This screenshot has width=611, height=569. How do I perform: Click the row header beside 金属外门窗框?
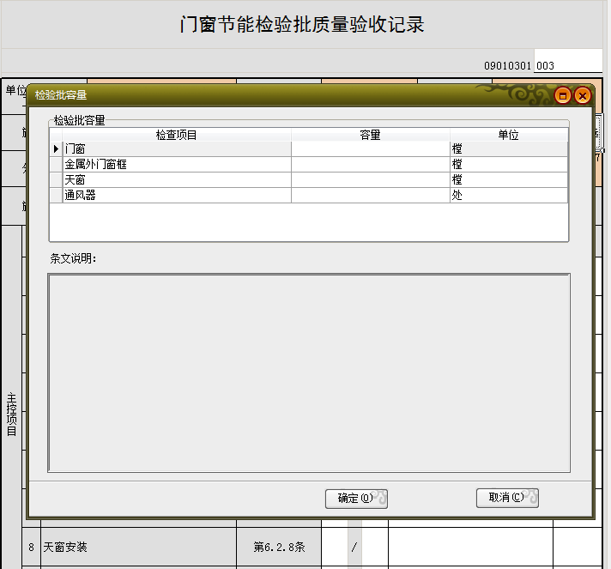click(x=56, y=165)
